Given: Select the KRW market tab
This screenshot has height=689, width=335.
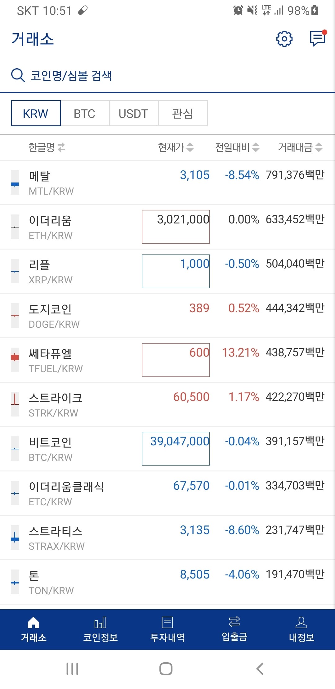Looking at the screenshot, I should pyautogui.click(x=35, y=114).
